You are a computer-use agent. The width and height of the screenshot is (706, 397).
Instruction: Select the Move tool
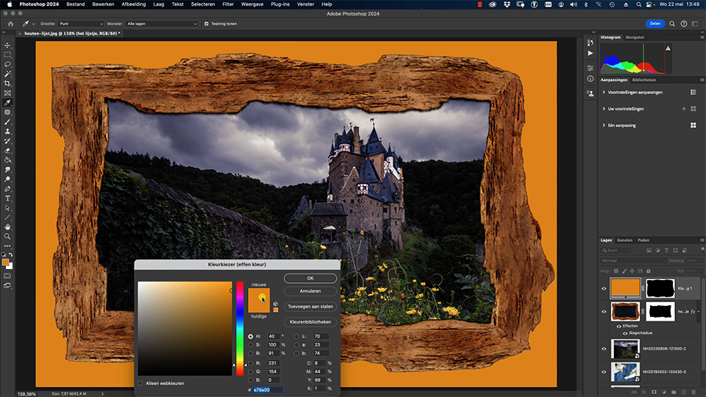click(x=7, y=46)
